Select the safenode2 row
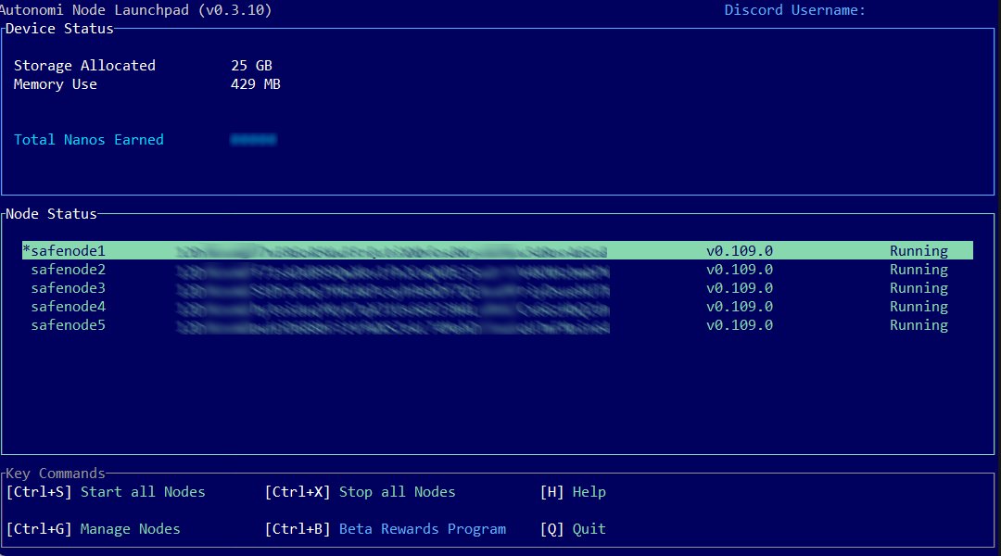The height and width of the screenshot is (556, 1001). click(498, 270)
